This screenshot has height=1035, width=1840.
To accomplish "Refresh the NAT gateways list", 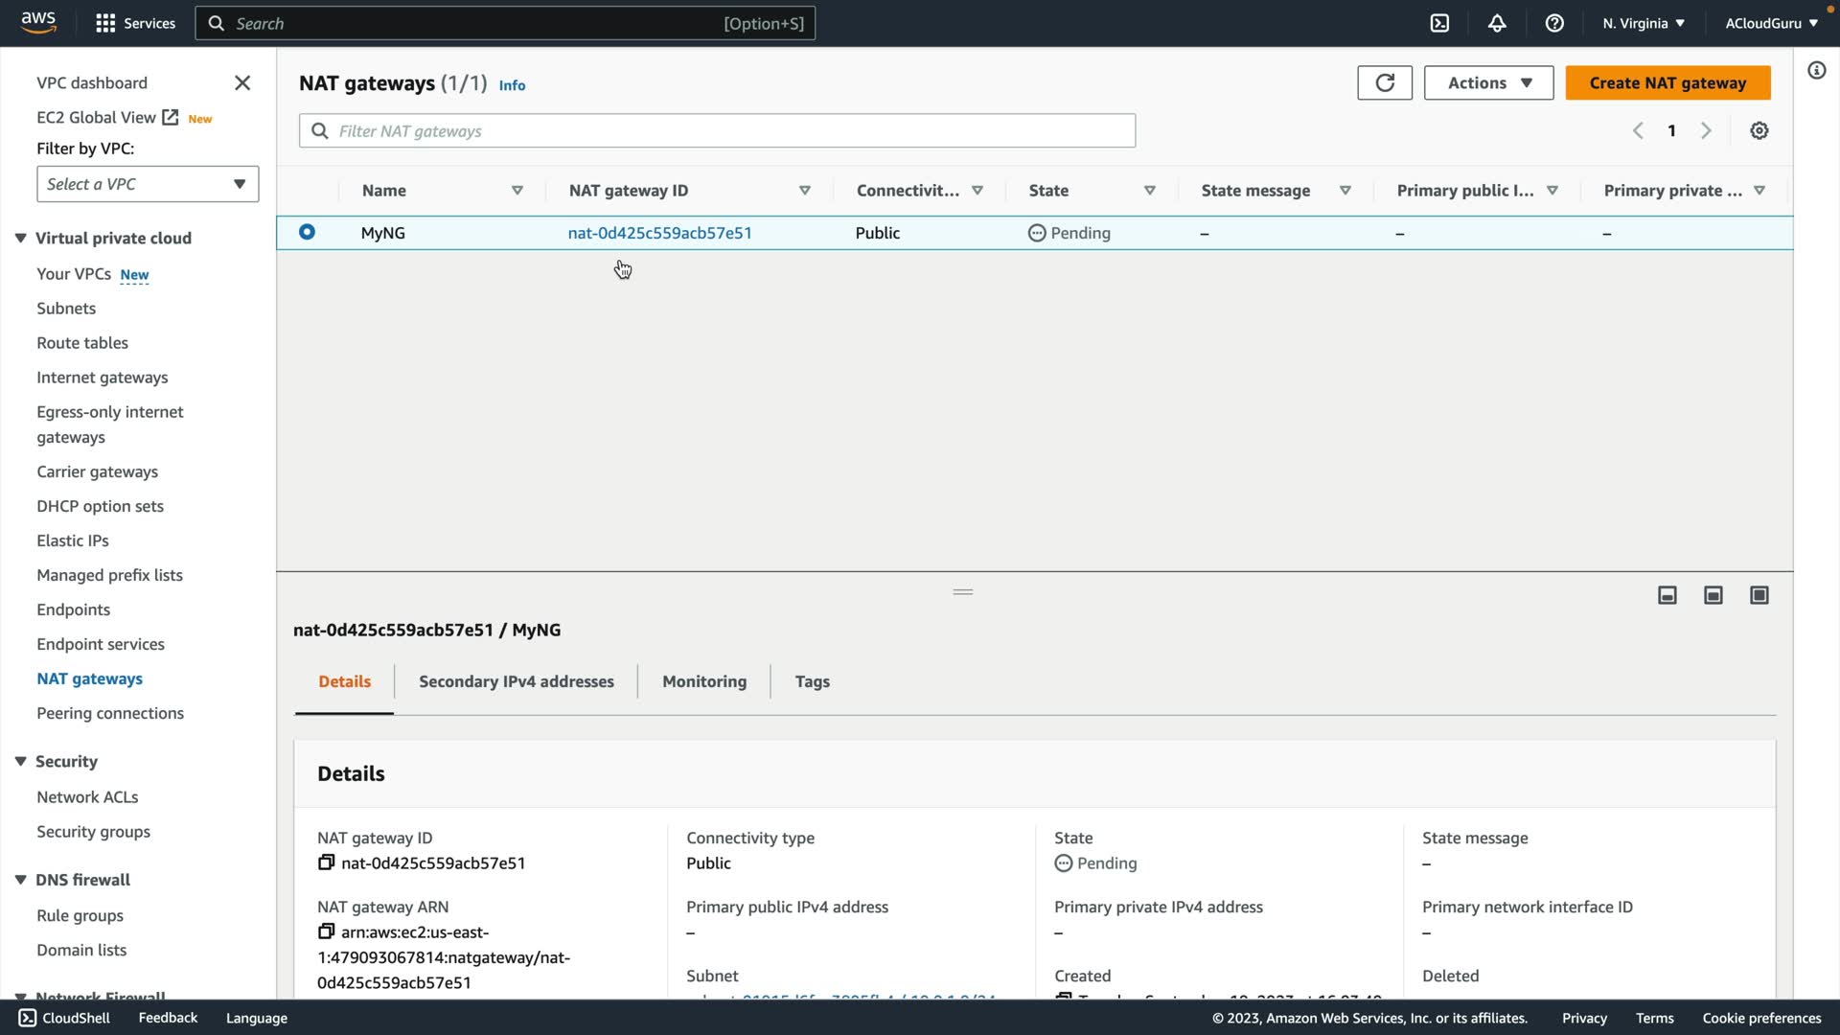I will tap(1384, 82).
